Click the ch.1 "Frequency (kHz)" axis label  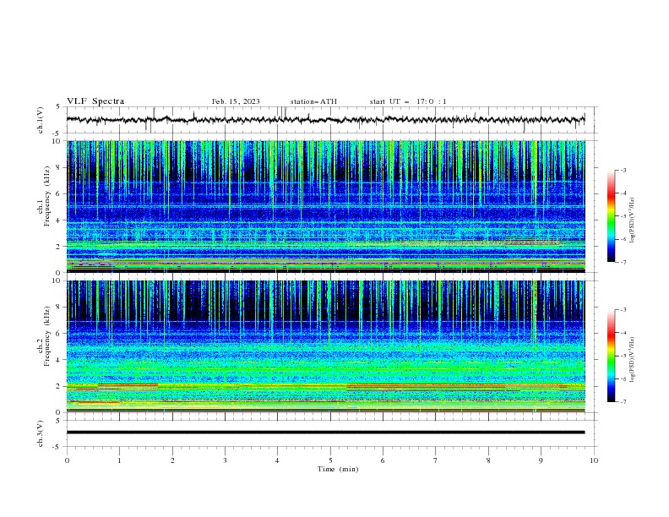click(x=46, y=197)
